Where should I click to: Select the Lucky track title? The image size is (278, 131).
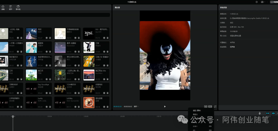pos(40,98)
